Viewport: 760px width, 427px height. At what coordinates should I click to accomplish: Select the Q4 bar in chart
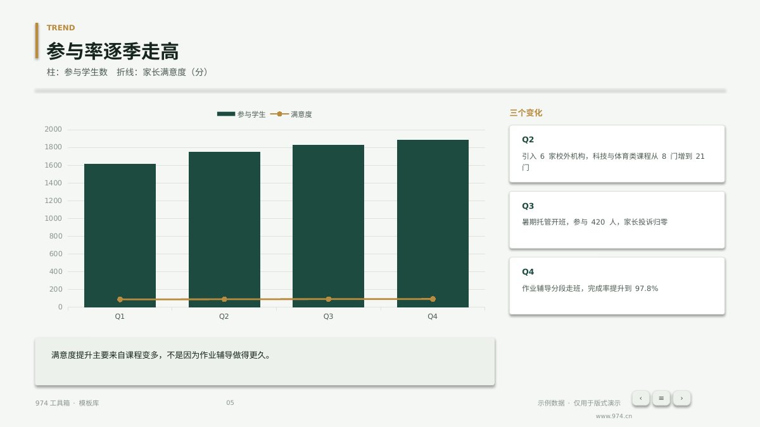point(433,223)
